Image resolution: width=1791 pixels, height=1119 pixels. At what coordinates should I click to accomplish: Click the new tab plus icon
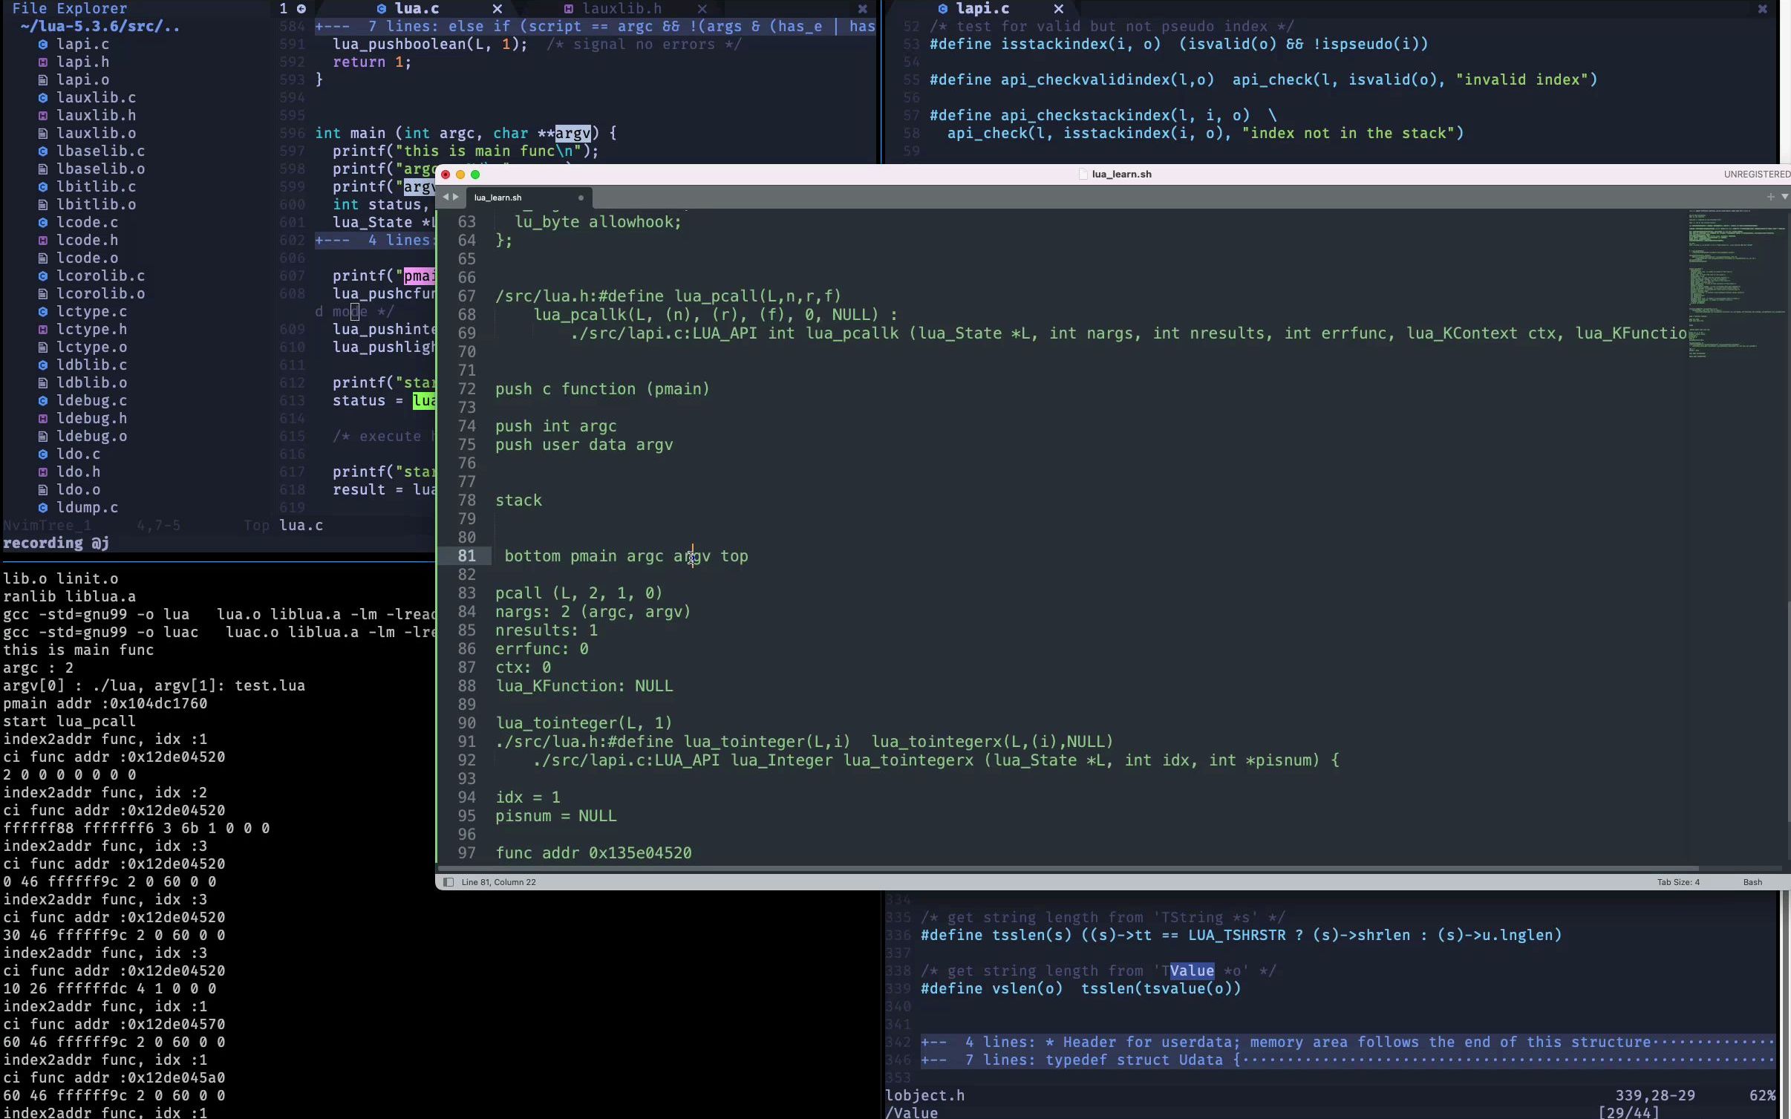pyautogui.click(x=1771, y=197)
